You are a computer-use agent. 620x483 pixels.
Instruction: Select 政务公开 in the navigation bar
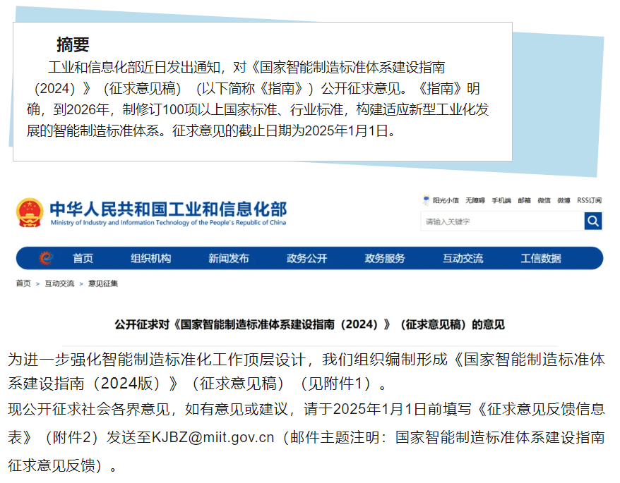pos(306,259)
